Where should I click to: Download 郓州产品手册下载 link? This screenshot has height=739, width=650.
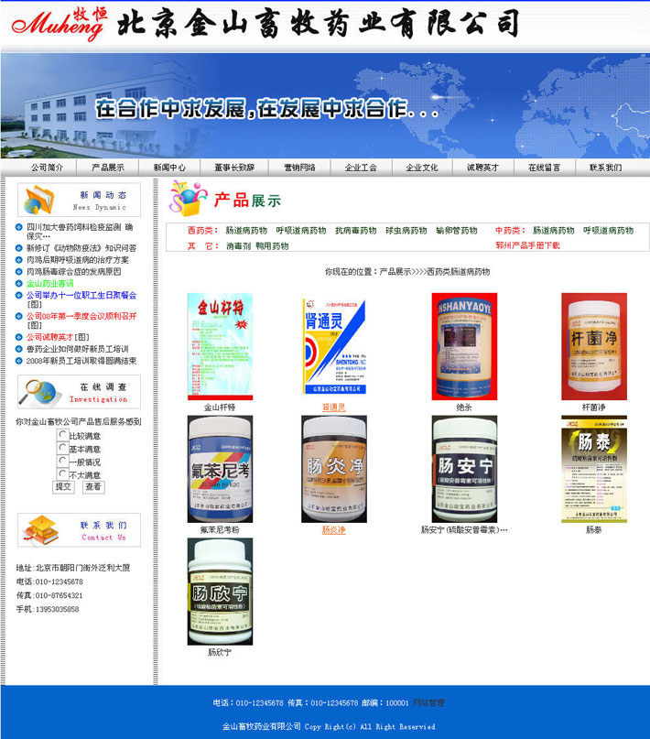[527, 245]
